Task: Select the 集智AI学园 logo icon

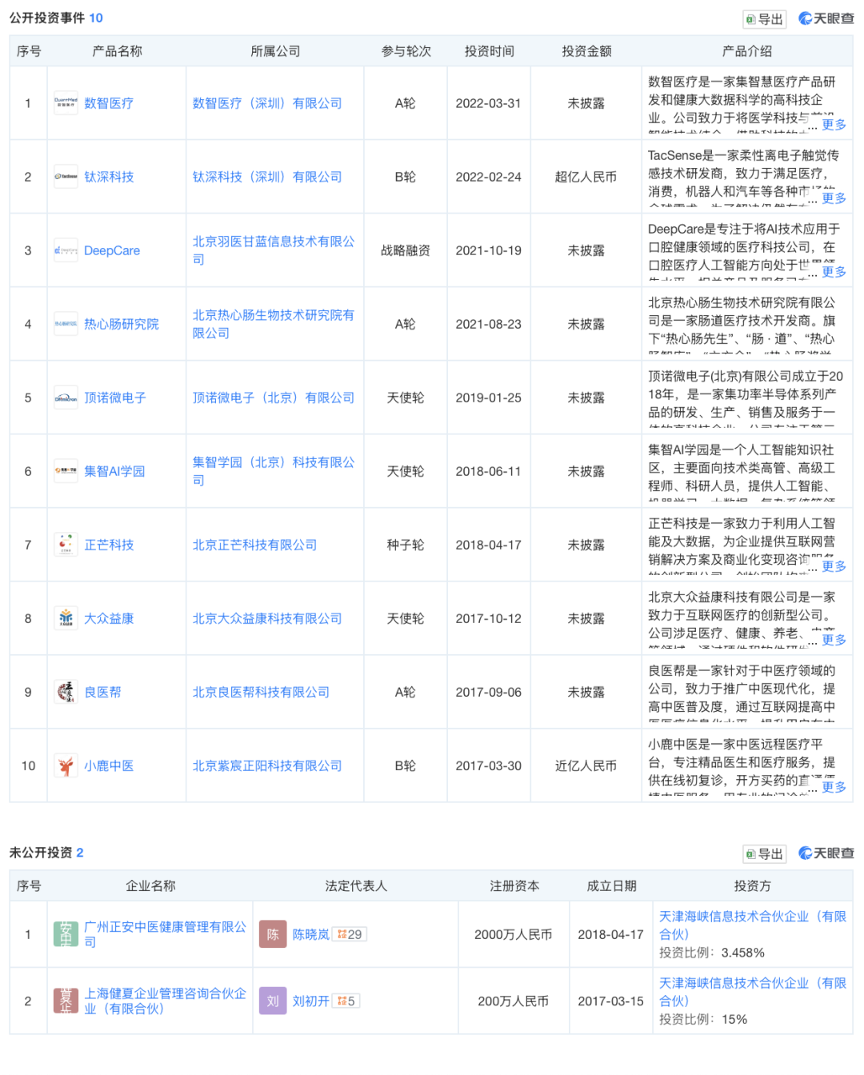Action: 66,471
